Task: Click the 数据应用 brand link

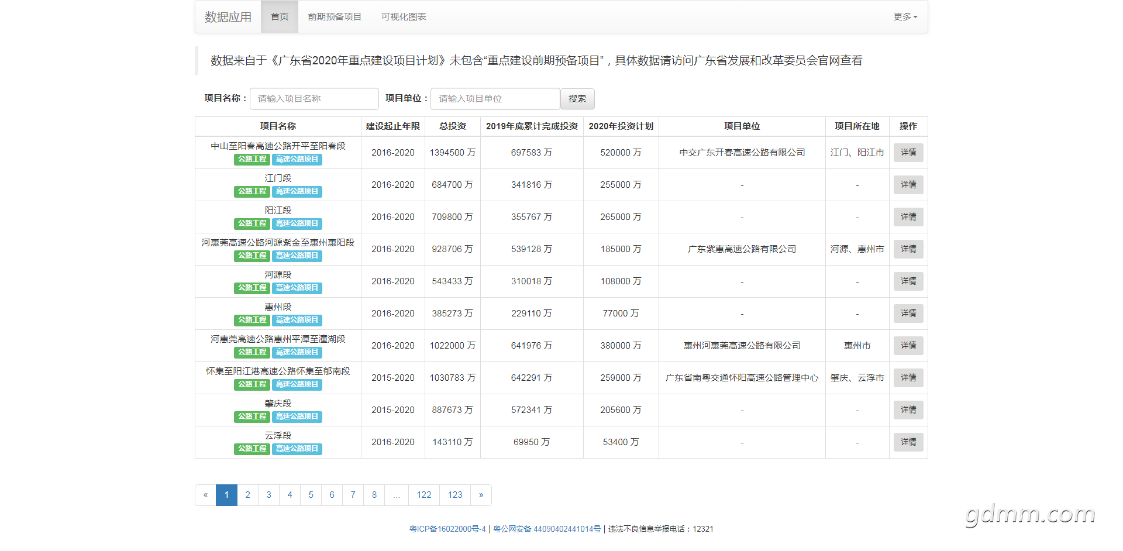Action: [x=228, y=17]
